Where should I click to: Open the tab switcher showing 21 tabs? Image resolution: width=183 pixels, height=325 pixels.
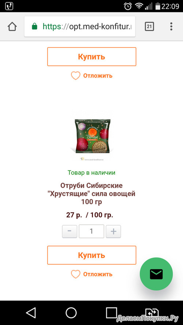pos(149,26)
